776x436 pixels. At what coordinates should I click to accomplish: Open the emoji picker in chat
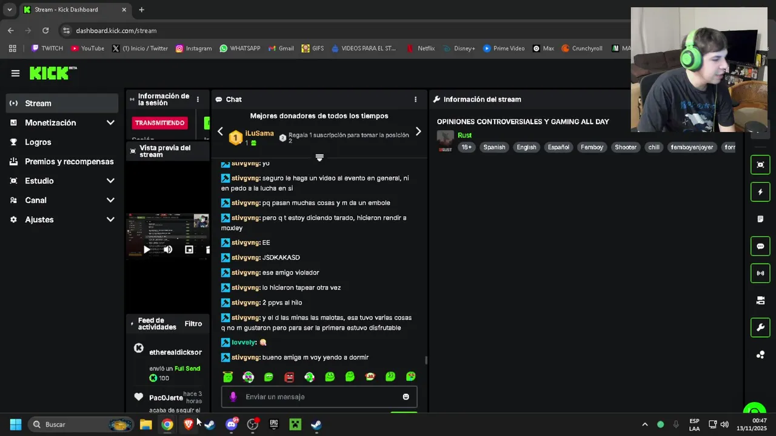[x=406, y=397]
